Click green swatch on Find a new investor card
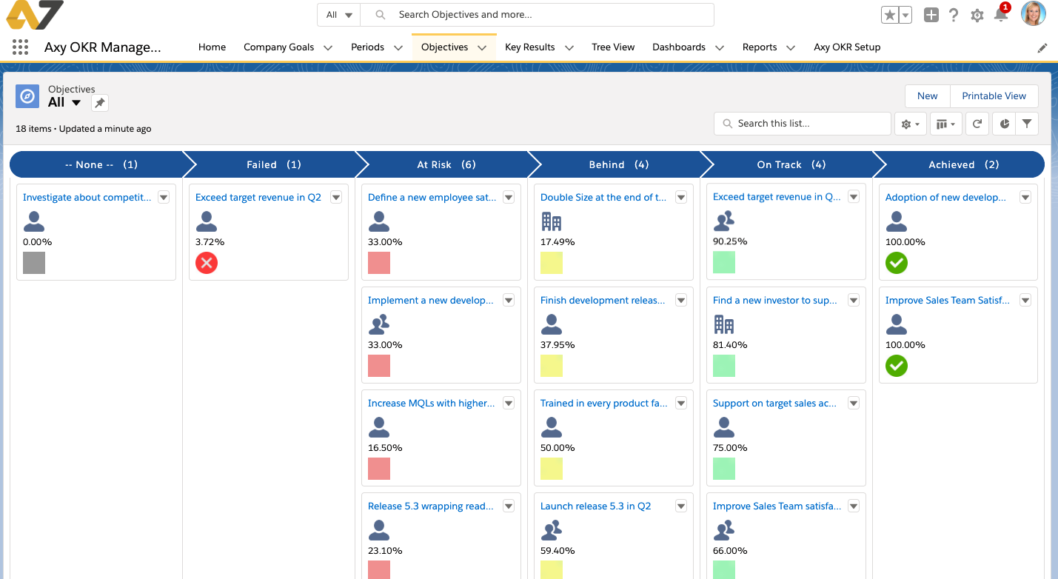The height and width of the screenshot is (579, 1058). (x=724, y=366)
